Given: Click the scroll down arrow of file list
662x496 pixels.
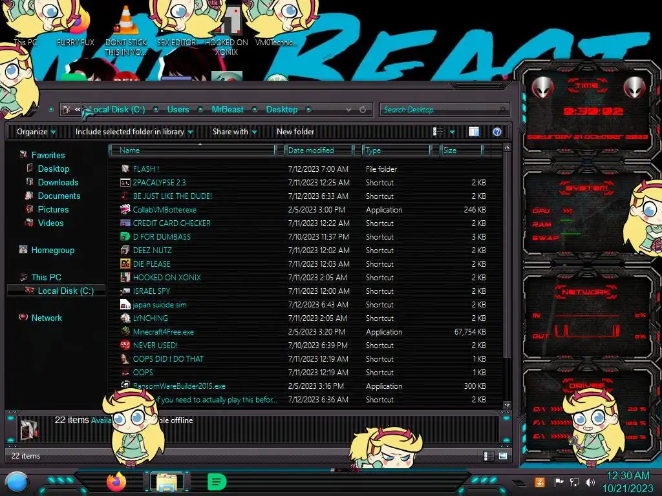Looking at the screenshot, I should point(507,405).
